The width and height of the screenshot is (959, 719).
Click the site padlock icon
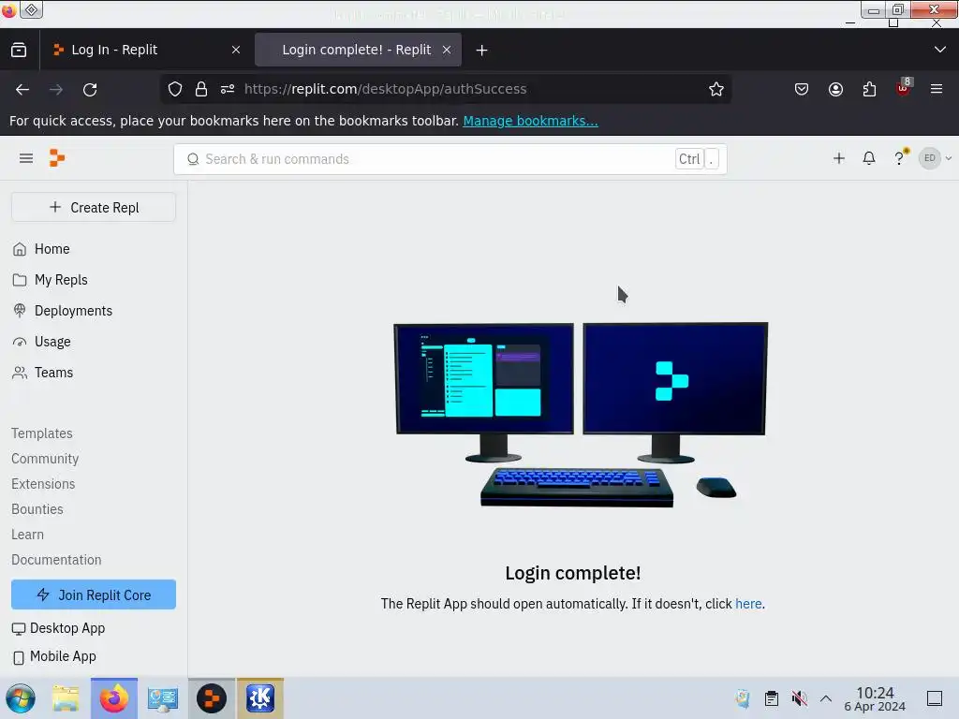point(201,89)
